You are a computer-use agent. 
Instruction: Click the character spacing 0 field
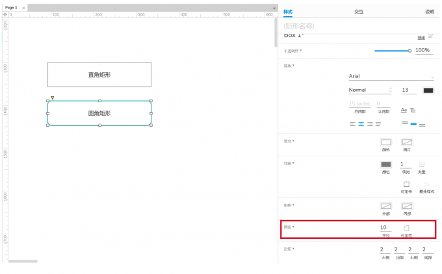click(383, 104)
